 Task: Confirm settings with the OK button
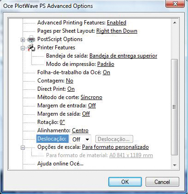(x=125, y=182)
